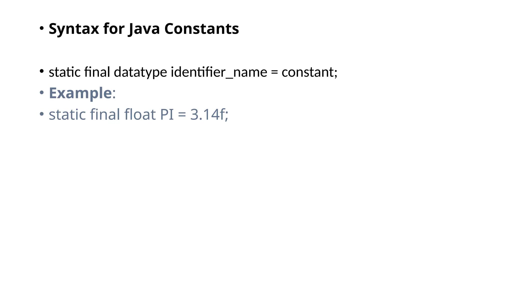512x288 pixels.
Task: Click the bullet before the float PI line
Action: click(42, 114)
